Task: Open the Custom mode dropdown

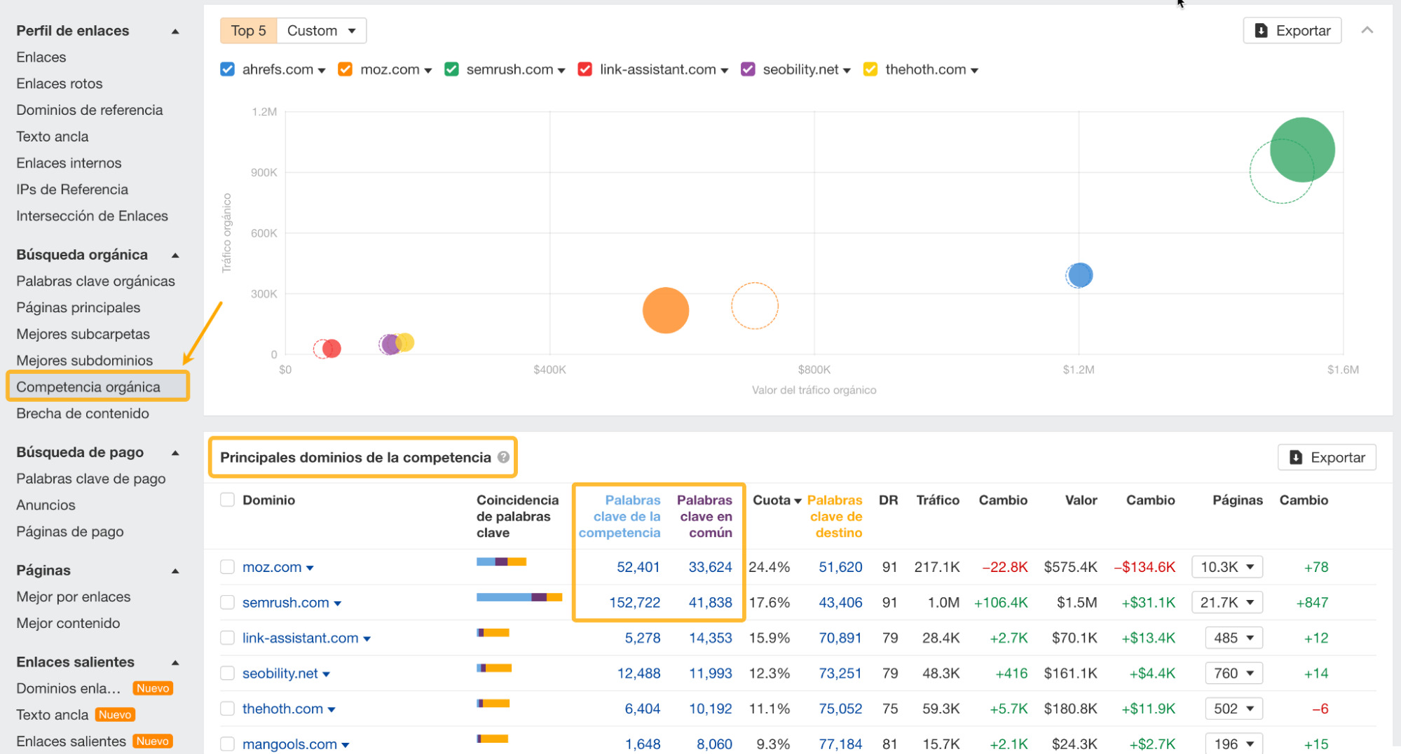Action: (322, 30)
